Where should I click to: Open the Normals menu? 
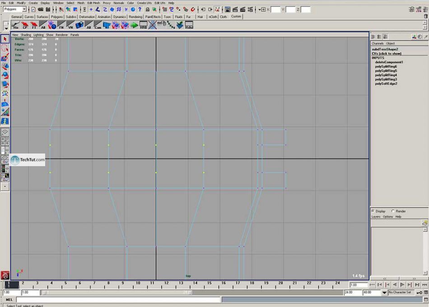tap(119, 3)
